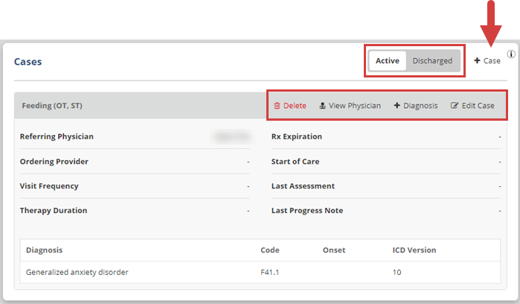Sort by the Diagnosis column header
Viewport: 520px width, 304px height.
(44, 250)
